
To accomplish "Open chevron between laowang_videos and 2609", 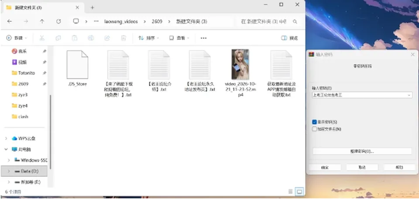I will point(145,21).
